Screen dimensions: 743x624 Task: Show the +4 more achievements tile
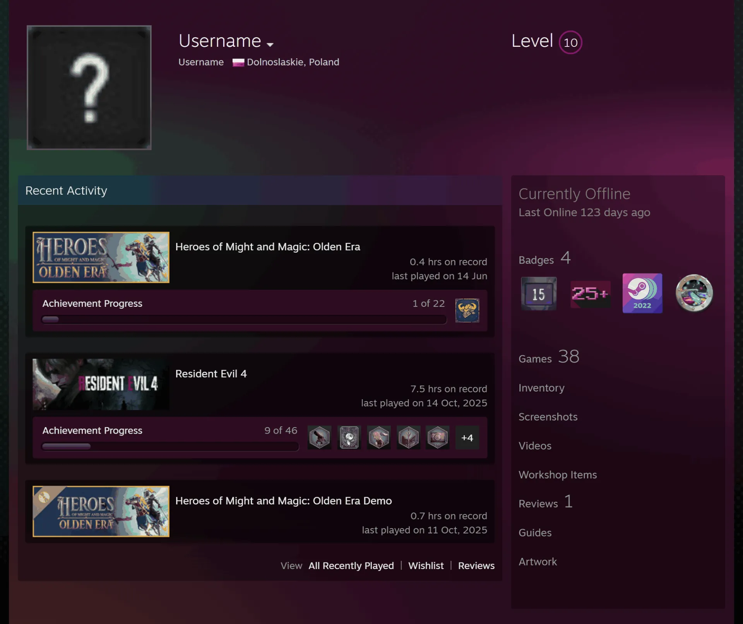pyautogui.click(x=467, y=438)
